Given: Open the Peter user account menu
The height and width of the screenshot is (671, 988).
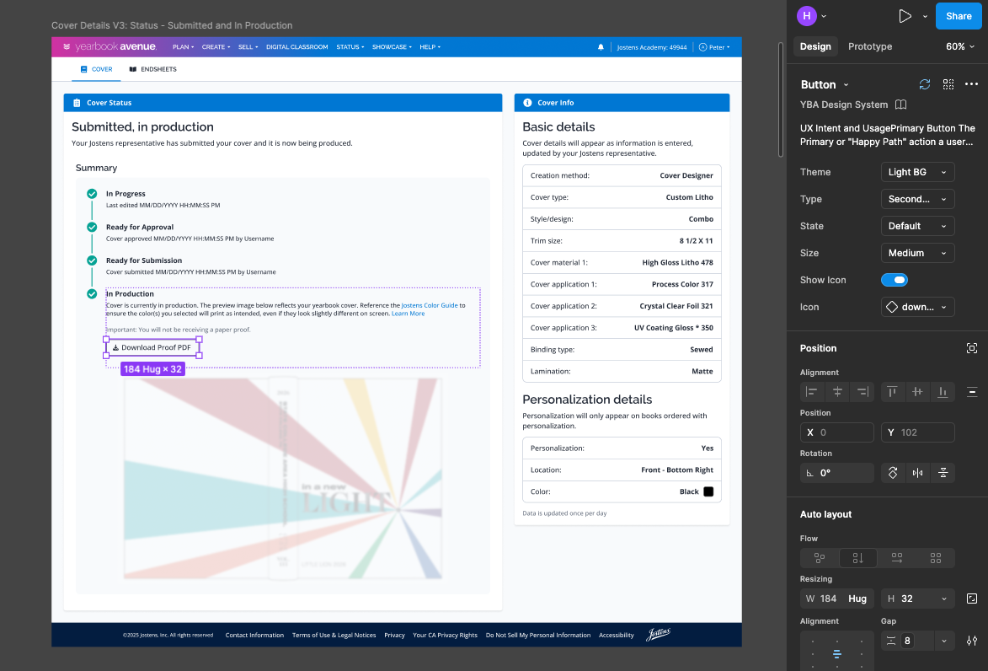Looking at the screenshot, I should coord(714,47).
